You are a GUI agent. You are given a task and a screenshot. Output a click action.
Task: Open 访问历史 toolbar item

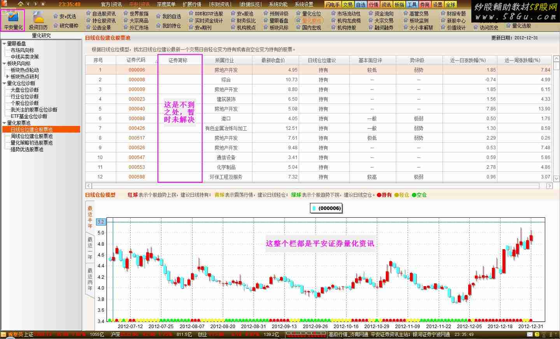click(x=486, y=28)
